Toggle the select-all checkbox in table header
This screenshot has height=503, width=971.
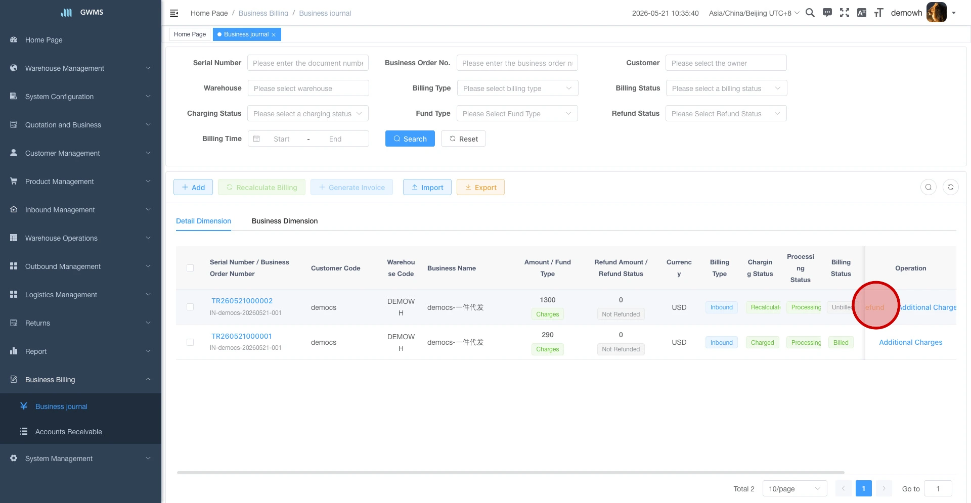(x=190, y=268)
